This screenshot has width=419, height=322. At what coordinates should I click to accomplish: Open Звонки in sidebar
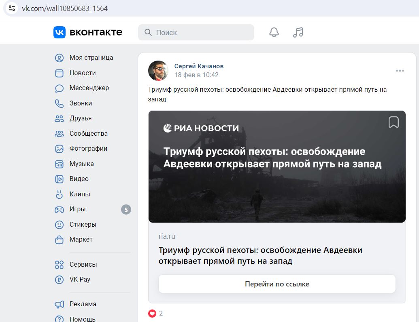tap(81, 103)
